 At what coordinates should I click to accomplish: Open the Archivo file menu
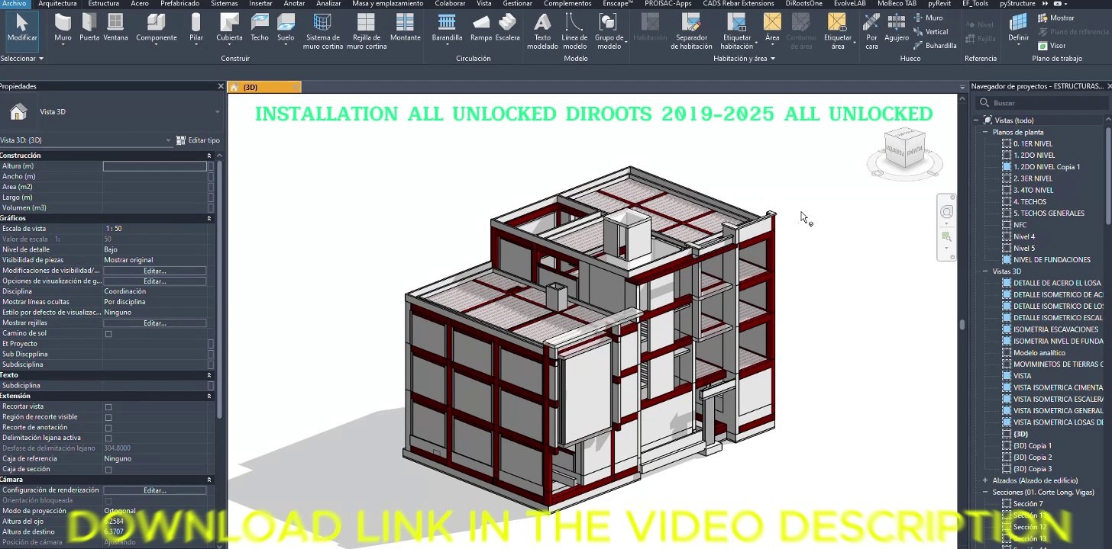pos(15,4)
